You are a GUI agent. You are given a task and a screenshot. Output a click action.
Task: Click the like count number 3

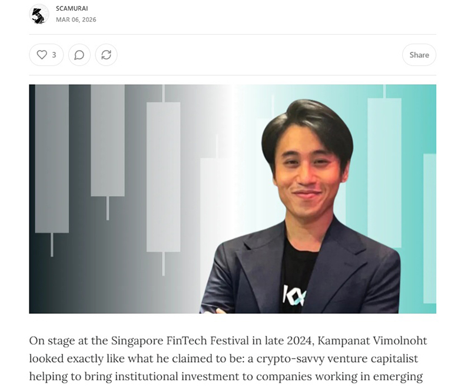coord(54,55)
